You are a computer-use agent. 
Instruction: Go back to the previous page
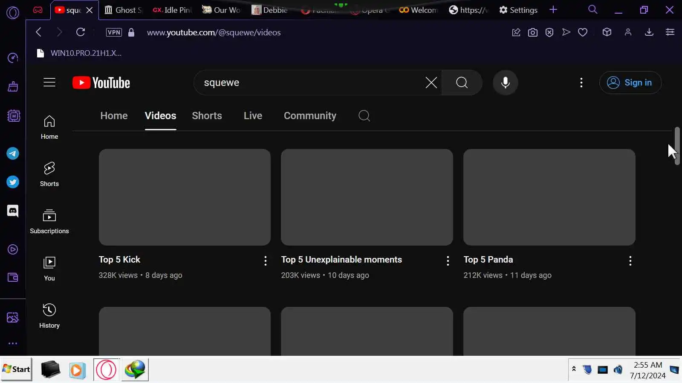[x=39, y=32]
